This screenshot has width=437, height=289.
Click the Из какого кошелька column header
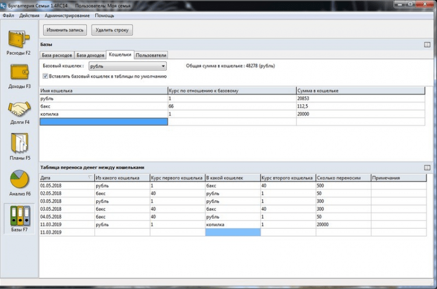click(122, 178)
